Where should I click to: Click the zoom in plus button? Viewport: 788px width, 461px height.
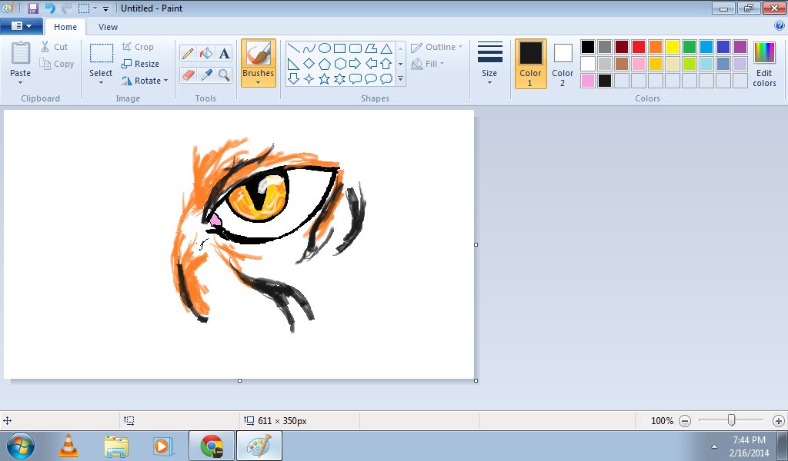click(x=779, y=421)
